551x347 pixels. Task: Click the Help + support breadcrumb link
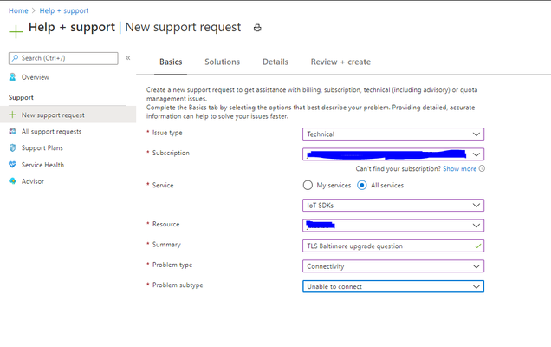click(x=63, y=11)
